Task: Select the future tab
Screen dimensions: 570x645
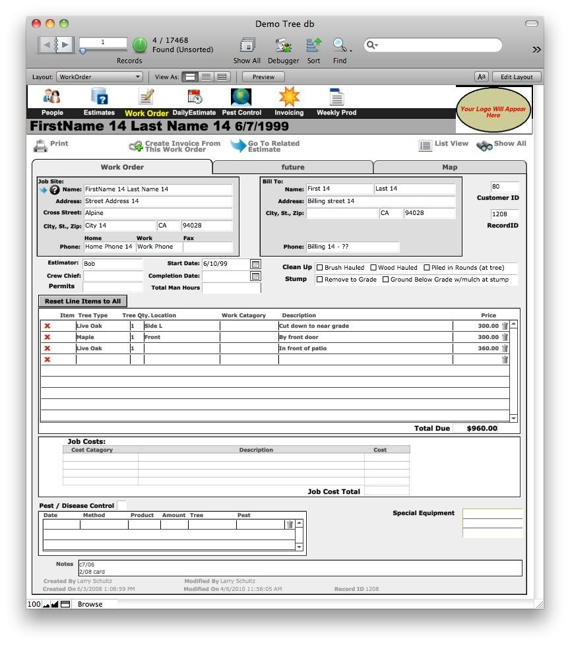Action: (293, 167)
